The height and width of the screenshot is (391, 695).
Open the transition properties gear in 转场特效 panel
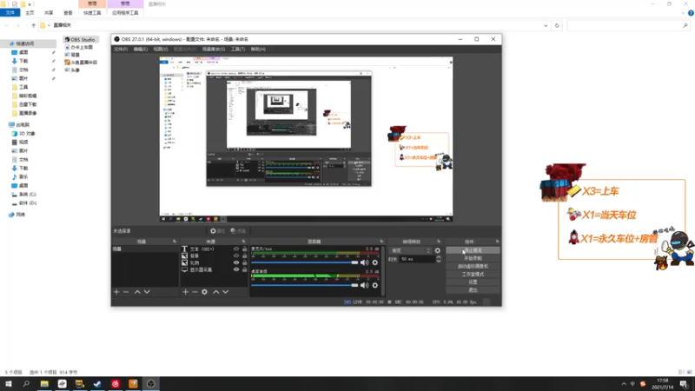point(438,250)
